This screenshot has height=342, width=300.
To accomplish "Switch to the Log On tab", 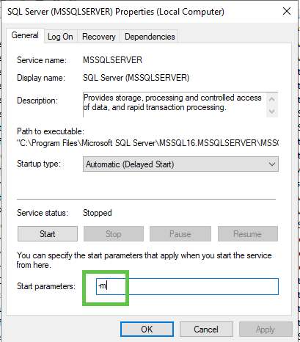I will [60, 37].
